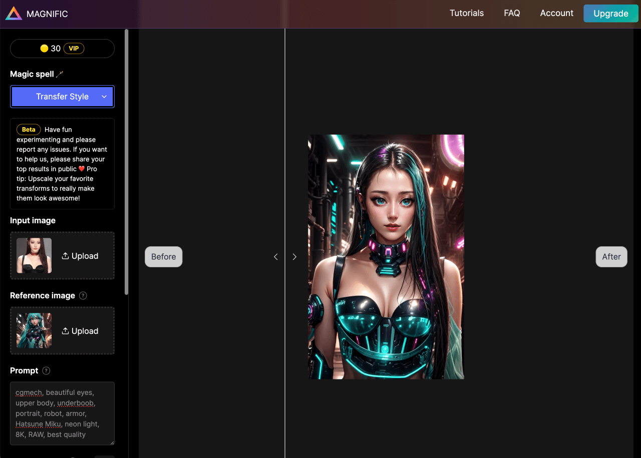The height and width of the screenshot is (458, 641).
Task: Click inside the Prompt text area
Action: tap(62, 413)
